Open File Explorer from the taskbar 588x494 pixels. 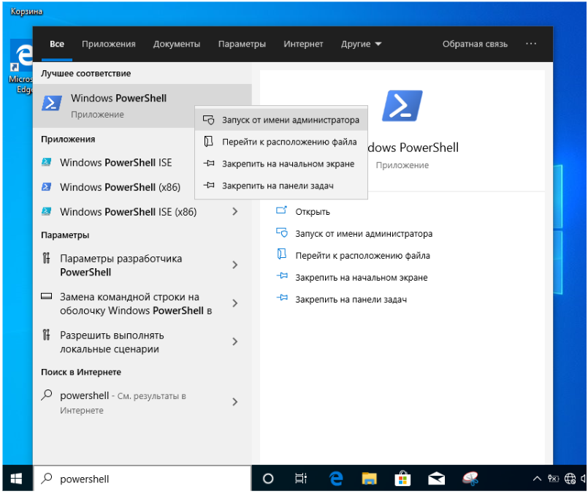[370, 479]
